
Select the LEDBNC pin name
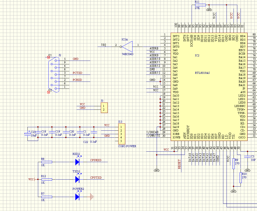click(240, 106)
